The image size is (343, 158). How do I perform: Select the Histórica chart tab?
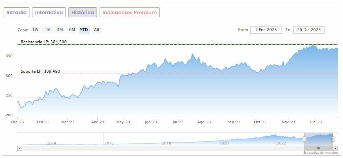coord(83,12)
